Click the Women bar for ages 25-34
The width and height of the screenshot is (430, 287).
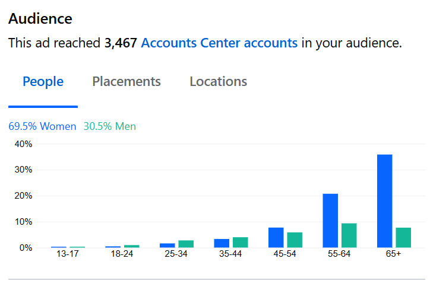[167, 245]
